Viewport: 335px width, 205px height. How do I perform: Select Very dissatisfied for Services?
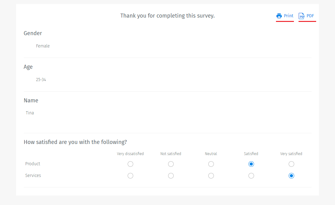click(x=130, y=176)
